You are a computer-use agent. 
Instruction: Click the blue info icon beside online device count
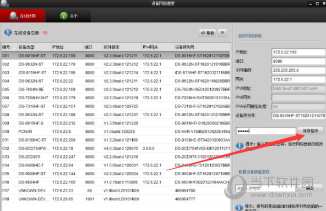tap(8, 33)
